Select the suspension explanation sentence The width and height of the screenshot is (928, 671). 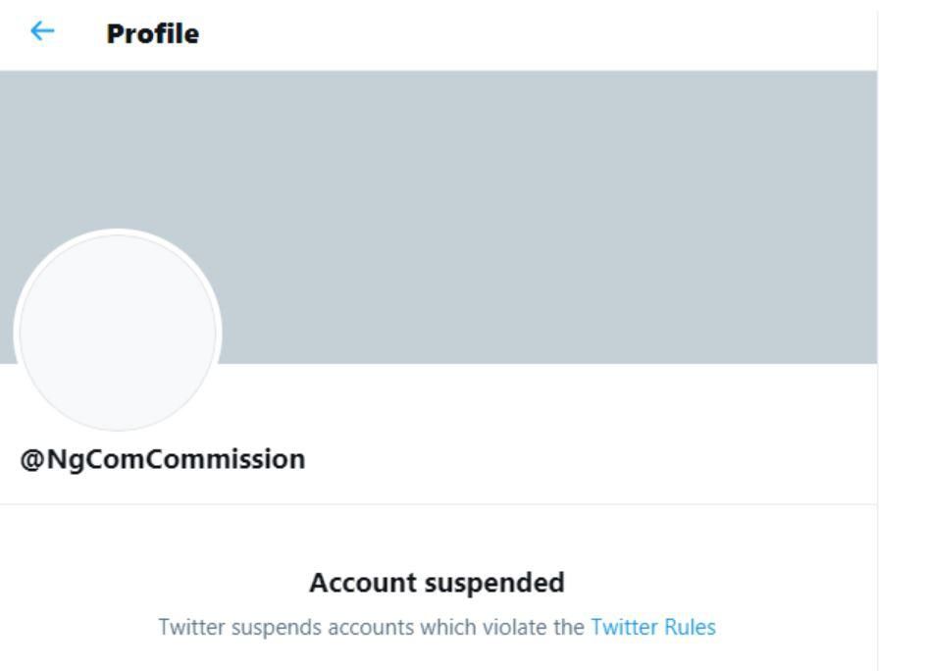[x=437, y=624]
